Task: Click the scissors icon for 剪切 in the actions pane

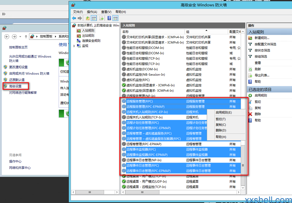Action: (x=250, y=102)
